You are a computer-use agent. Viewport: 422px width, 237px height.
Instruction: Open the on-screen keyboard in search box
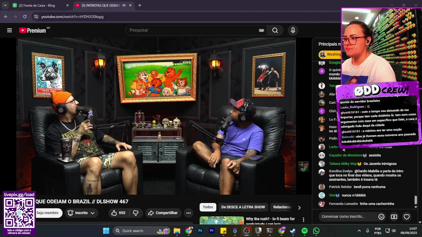point(261,30)
